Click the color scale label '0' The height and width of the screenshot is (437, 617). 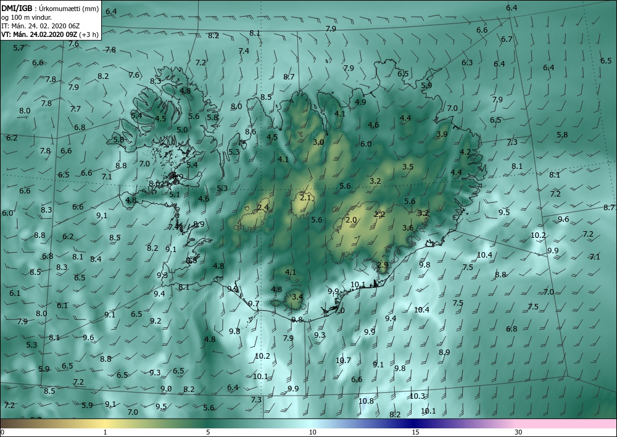[2, 432]
